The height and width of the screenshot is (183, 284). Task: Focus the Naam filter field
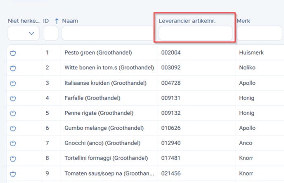coord(108,33)
